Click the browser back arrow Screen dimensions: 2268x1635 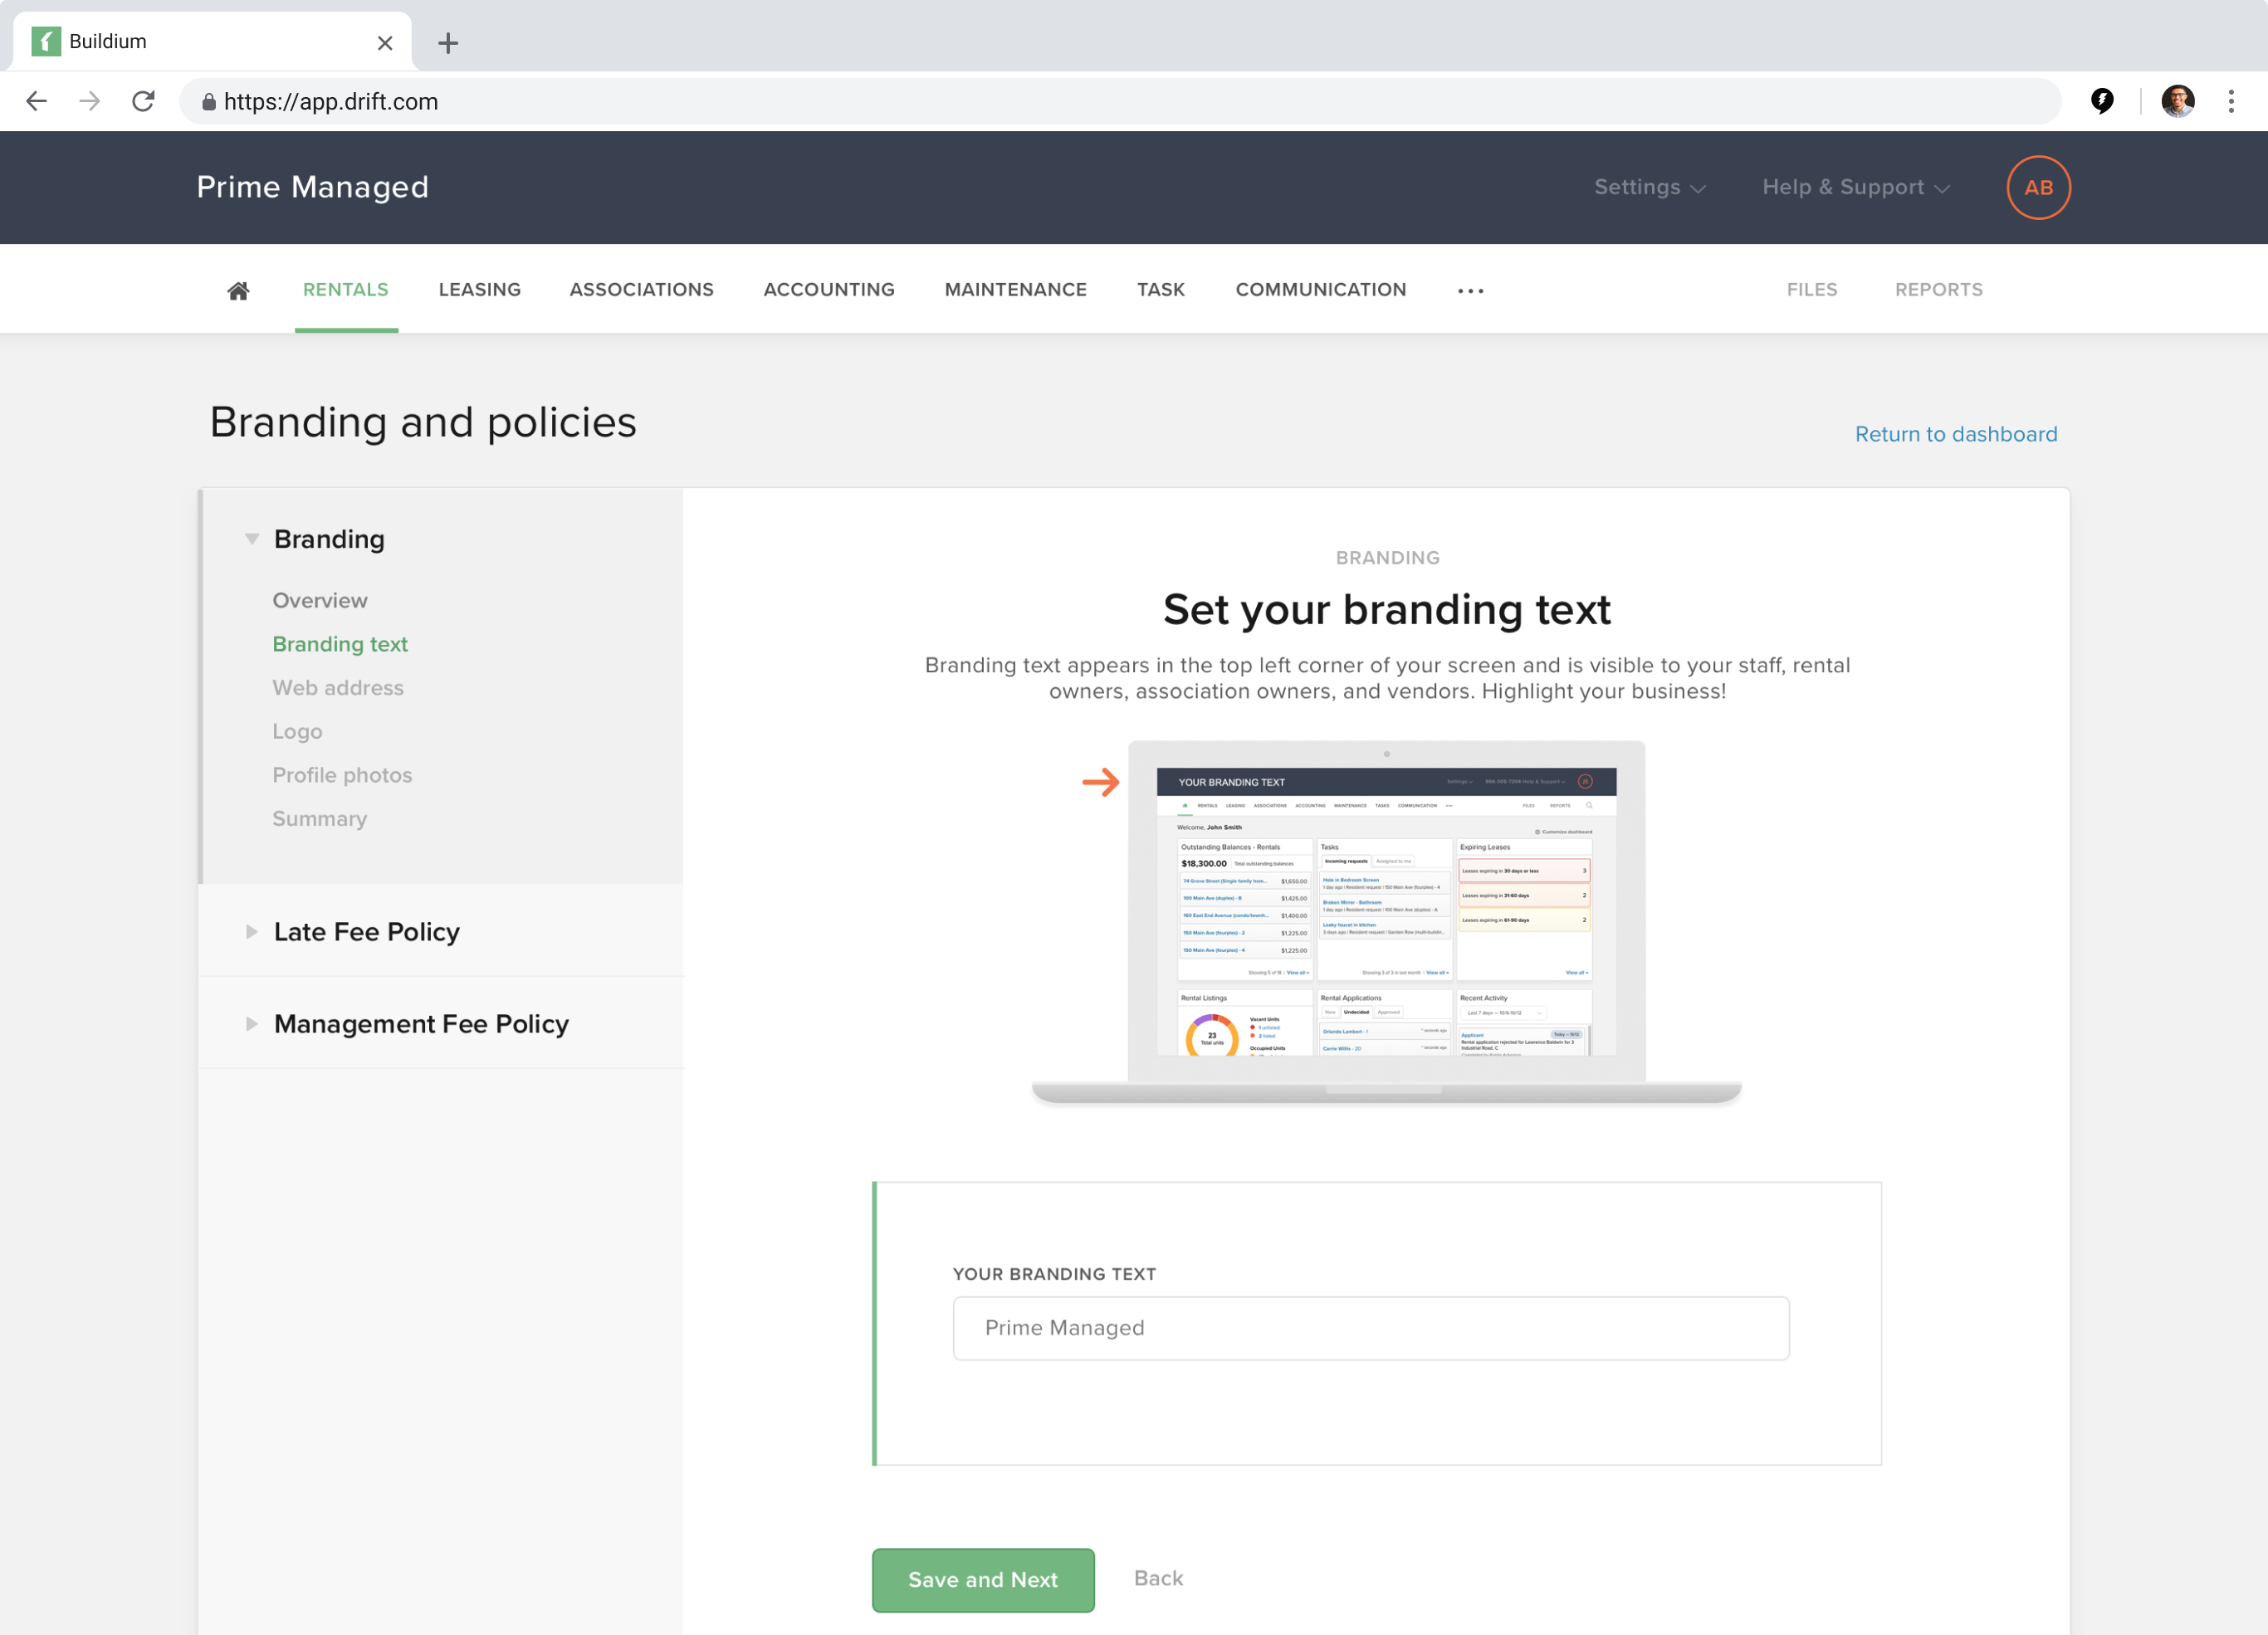click(x=37, y=101)
